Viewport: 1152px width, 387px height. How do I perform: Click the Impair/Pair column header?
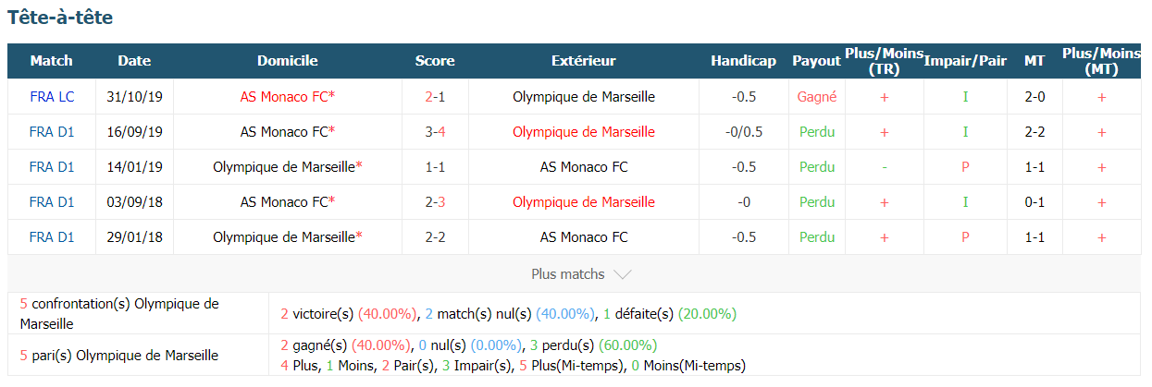965,61
